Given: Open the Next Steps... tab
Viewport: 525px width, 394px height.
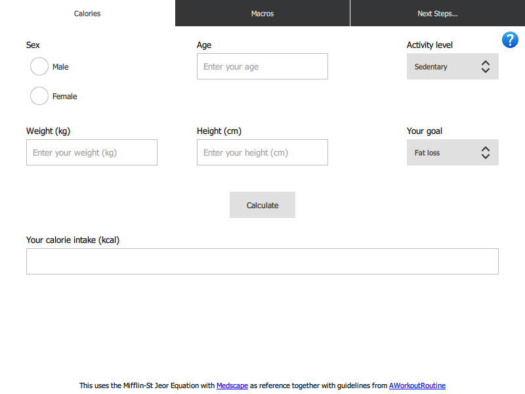Looking at the screenshot, I should 438,13.
